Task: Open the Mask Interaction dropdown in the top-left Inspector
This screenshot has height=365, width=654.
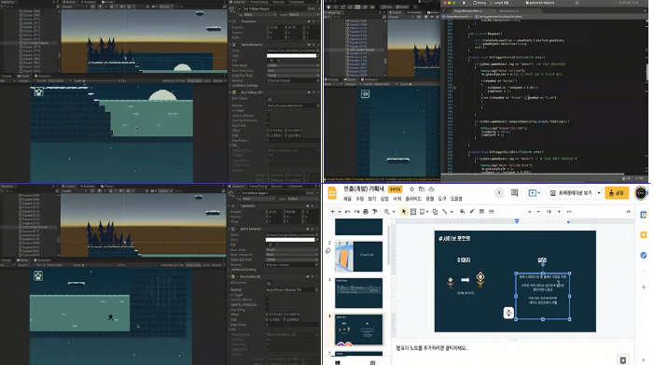Action: point(292,71)
